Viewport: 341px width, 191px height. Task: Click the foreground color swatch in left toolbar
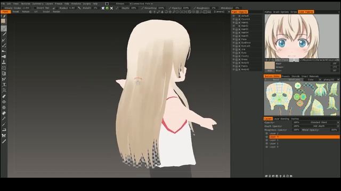tap(3, 21)
